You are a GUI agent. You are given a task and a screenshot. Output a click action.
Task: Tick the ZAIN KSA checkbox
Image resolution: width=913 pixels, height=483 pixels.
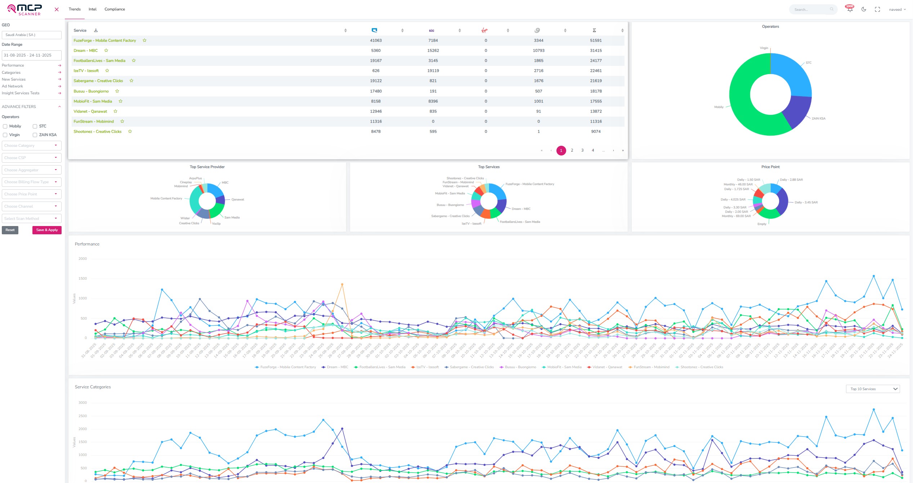[35, 135]
